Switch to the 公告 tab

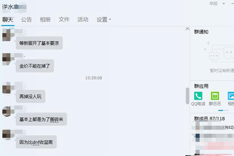coord(27,19)
